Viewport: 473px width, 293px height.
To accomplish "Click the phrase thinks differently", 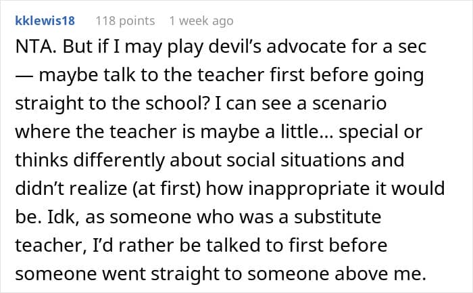I will pos(89,160).
